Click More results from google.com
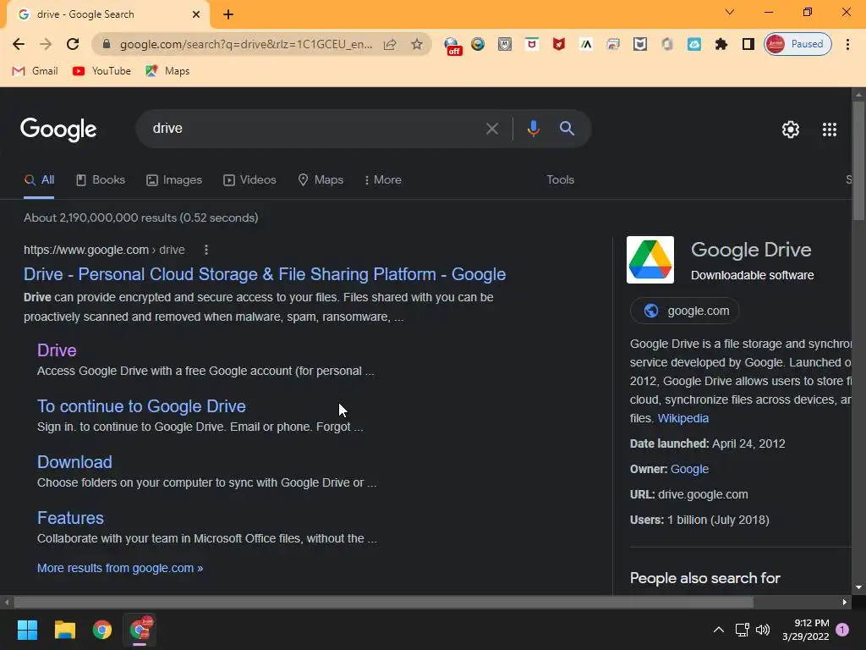The image size is (866, 650). 120,568
